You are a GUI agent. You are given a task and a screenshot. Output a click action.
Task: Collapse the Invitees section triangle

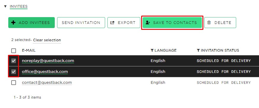tap(5, 6)
